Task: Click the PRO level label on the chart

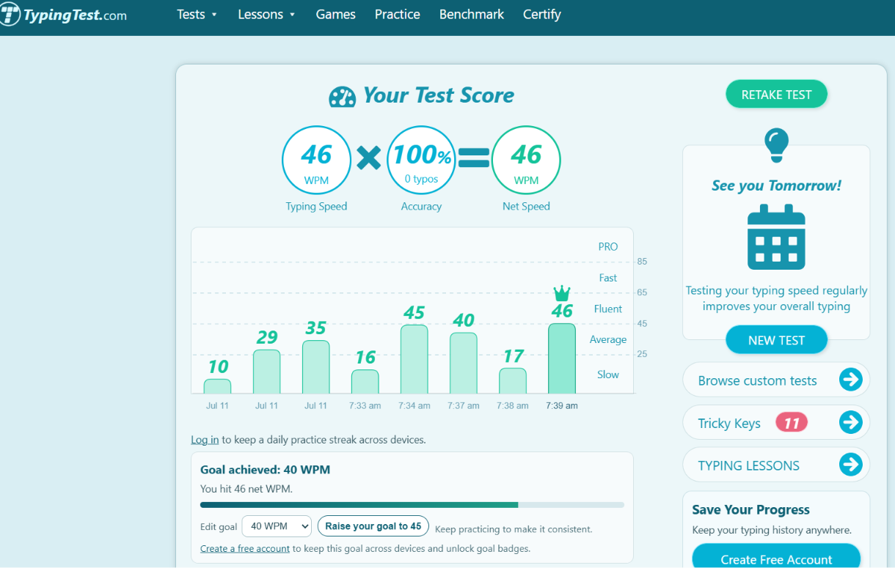Action: (608, 247)
